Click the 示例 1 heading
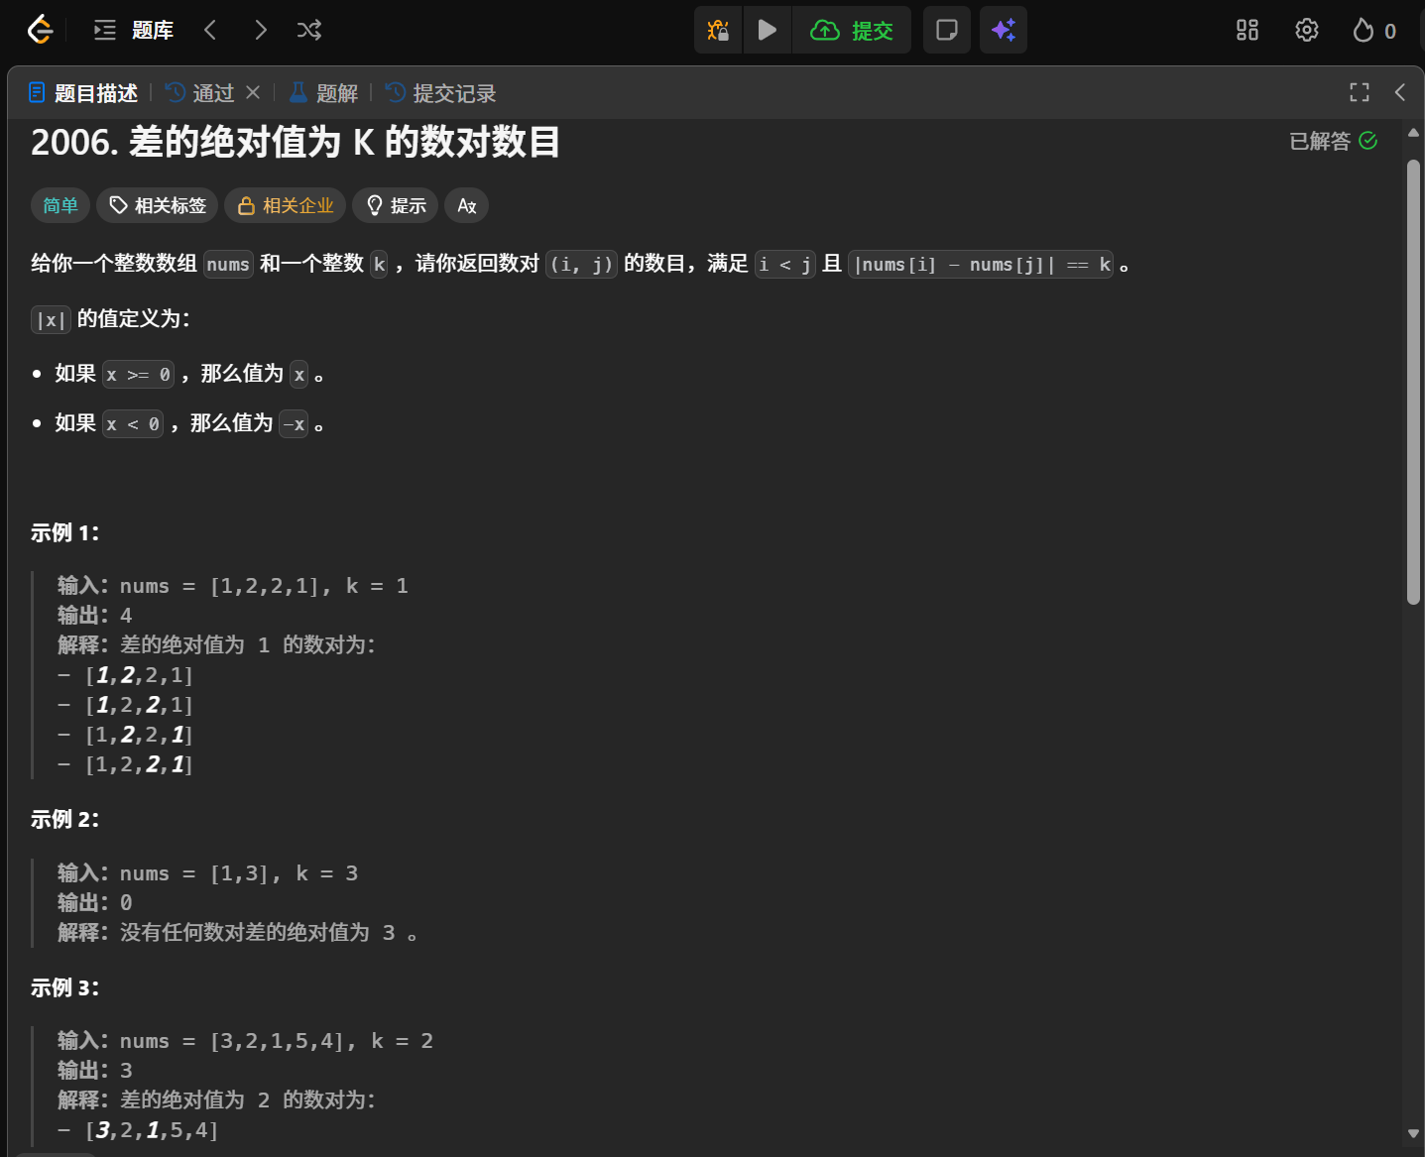 pyautogui.click(x=65, y=532)
